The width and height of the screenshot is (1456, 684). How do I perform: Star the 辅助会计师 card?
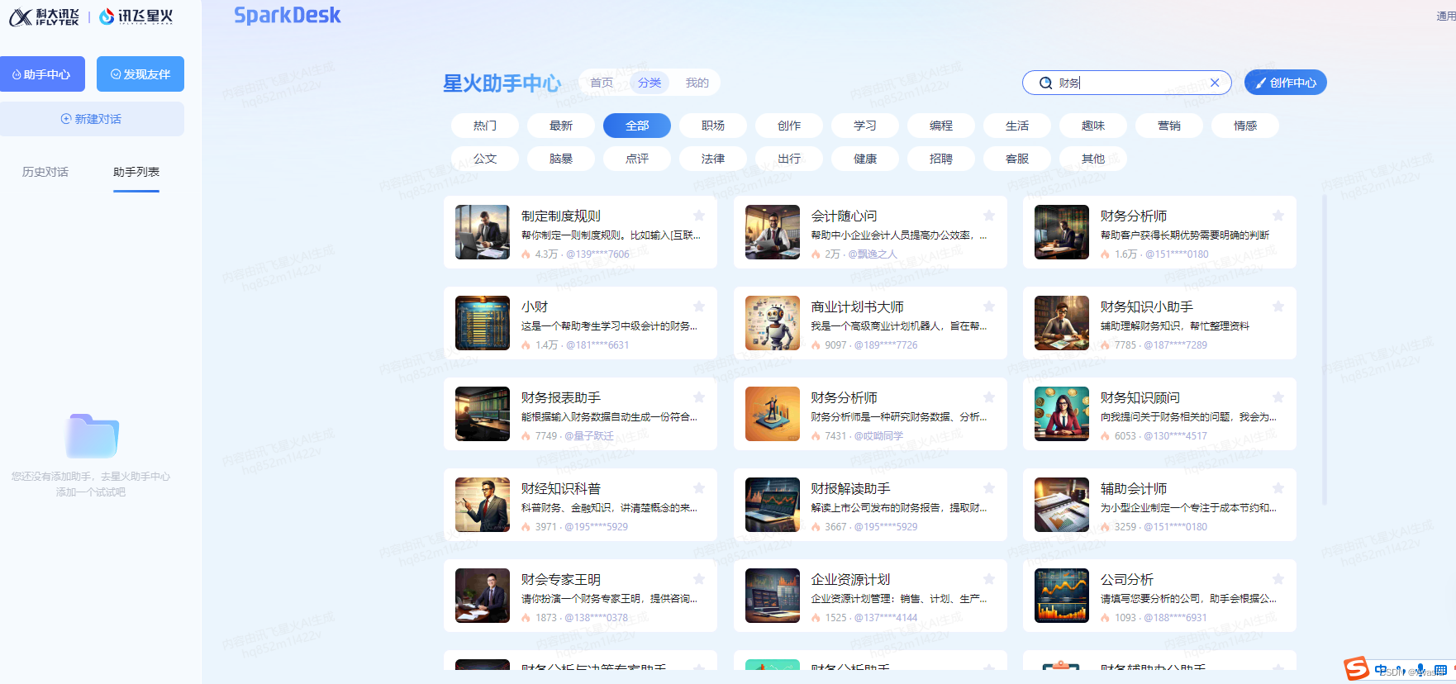[x=1278, y=488]
